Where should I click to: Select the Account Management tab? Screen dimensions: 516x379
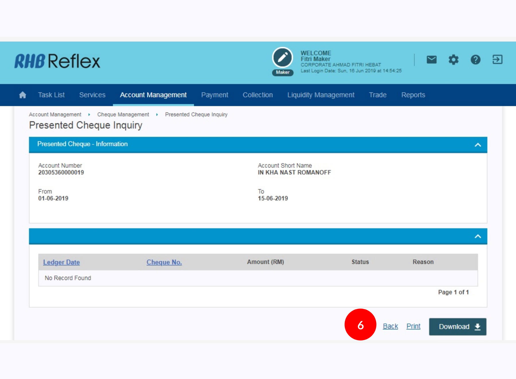(x=153, y=95)
